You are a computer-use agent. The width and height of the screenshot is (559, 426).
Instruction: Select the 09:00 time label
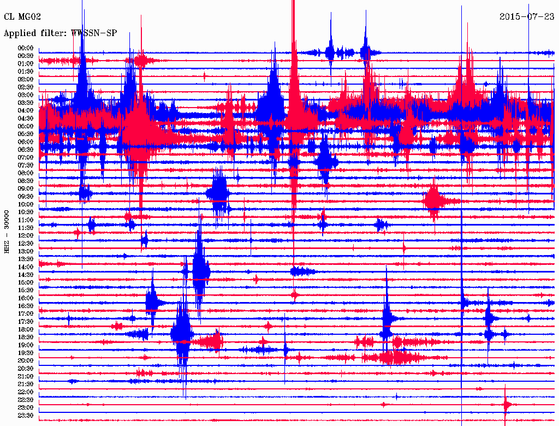[x=26, y=189]
